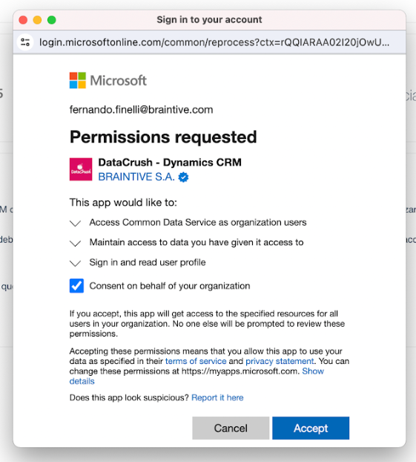416x462 pixels.
Task: Click the Microsoft four-square logo
Action: coord(78,80)
